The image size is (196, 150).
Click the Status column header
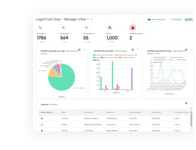64,112
